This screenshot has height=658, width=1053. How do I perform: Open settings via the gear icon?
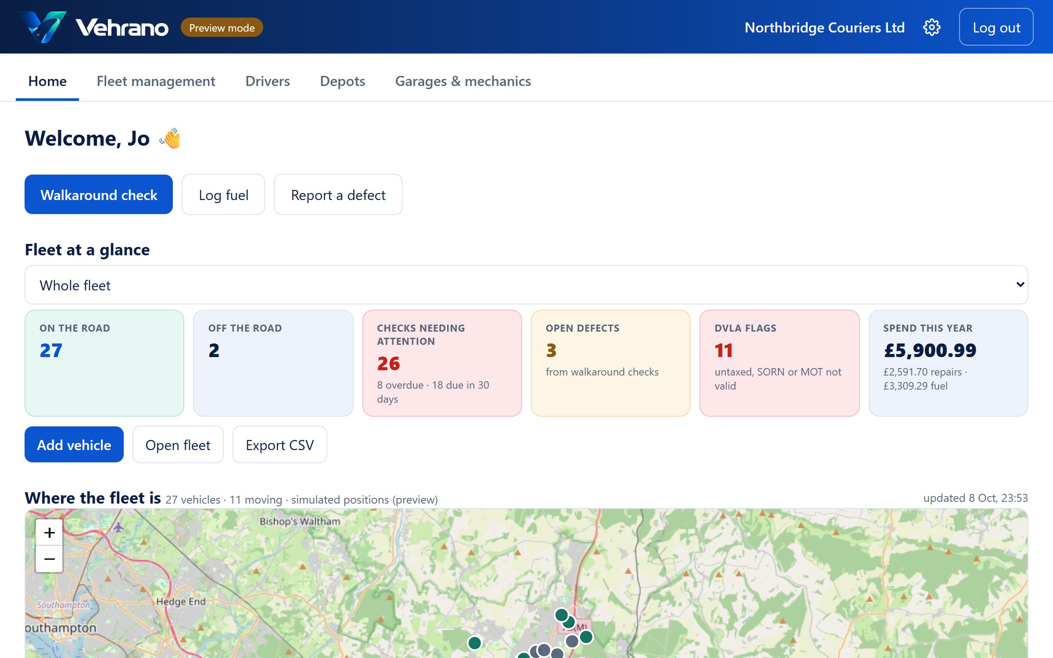pos(931,27)
